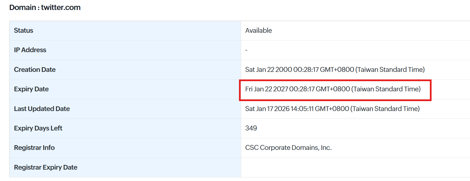The height and width of the screenshot is (181, 470).
Task: Click the 'Domain : twitter.com' heading
Action: click(45, 7)
